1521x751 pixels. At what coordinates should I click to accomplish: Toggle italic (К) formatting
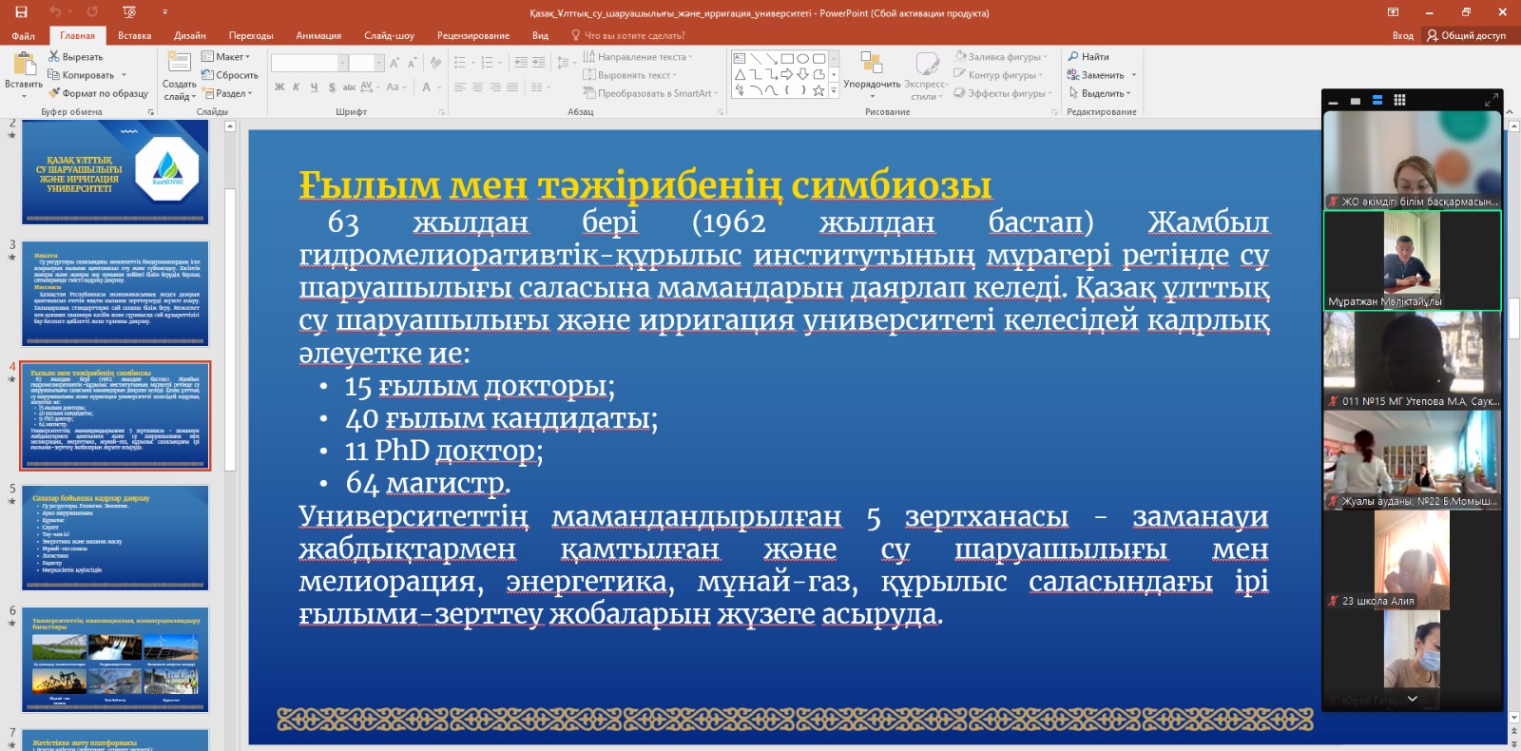coord(297,87)
